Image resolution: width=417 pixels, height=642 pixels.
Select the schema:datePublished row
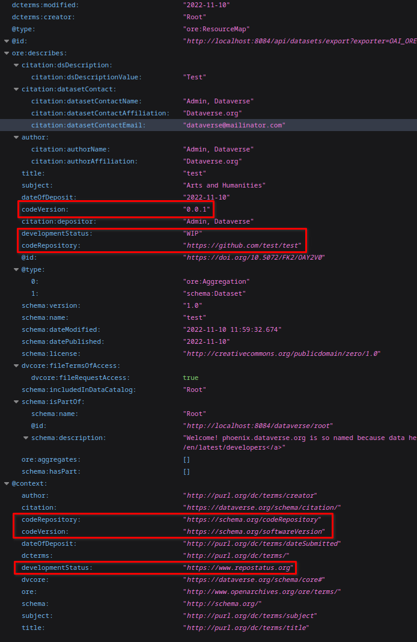(x=208, y=341)
